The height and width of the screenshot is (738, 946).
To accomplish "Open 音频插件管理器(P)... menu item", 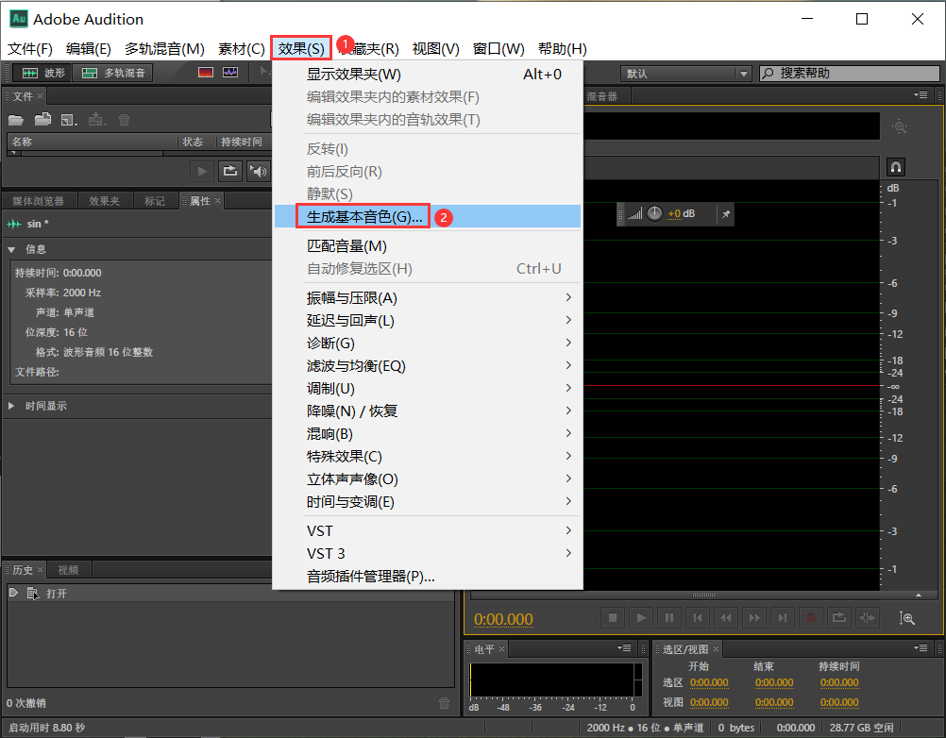I will pyautogui.click(x=427, y=577).
